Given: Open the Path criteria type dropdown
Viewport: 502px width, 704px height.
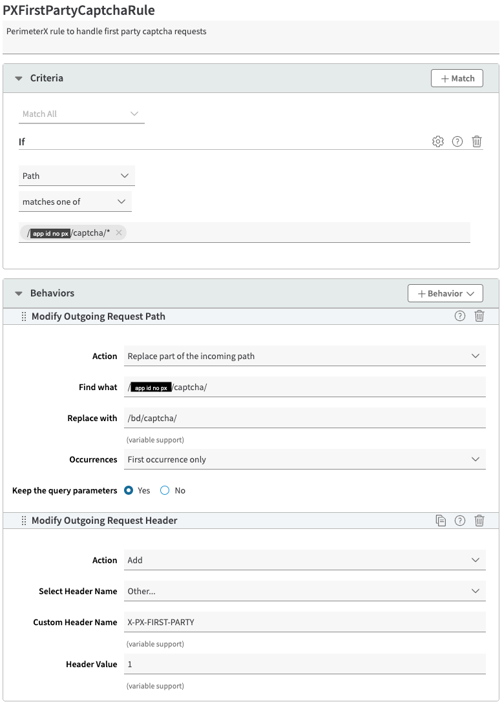Looking at the screenshot, I should pyautogui.click(x=77, y=176).
